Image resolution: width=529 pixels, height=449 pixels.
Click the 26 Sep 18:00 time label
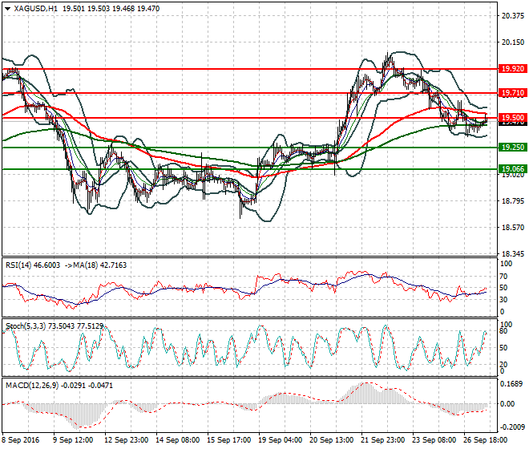485,440
